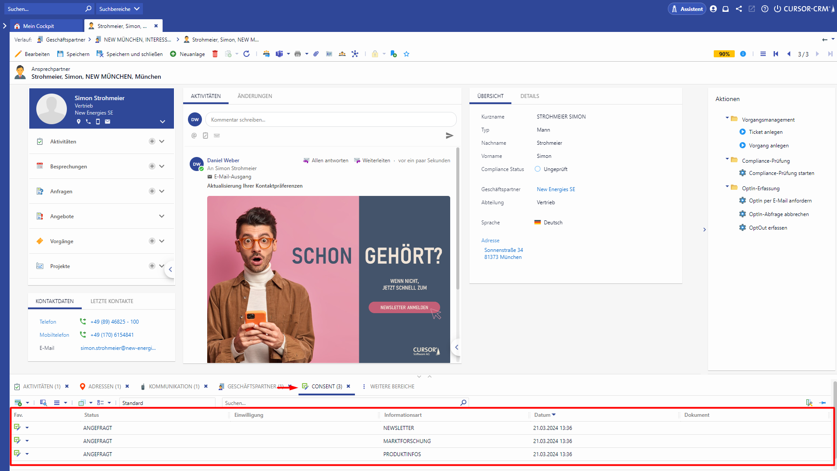Send the comment with arrow icon

(x=449, y=136)
